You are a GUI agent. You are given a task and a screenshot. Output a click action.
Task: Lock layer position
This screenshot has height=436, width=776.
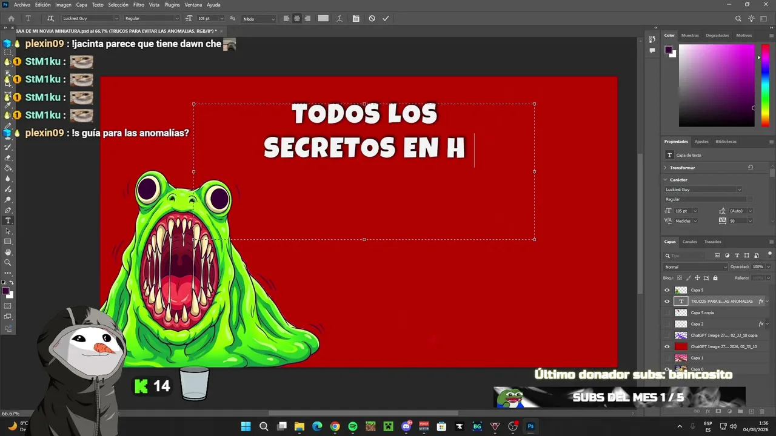coord(697,278)
